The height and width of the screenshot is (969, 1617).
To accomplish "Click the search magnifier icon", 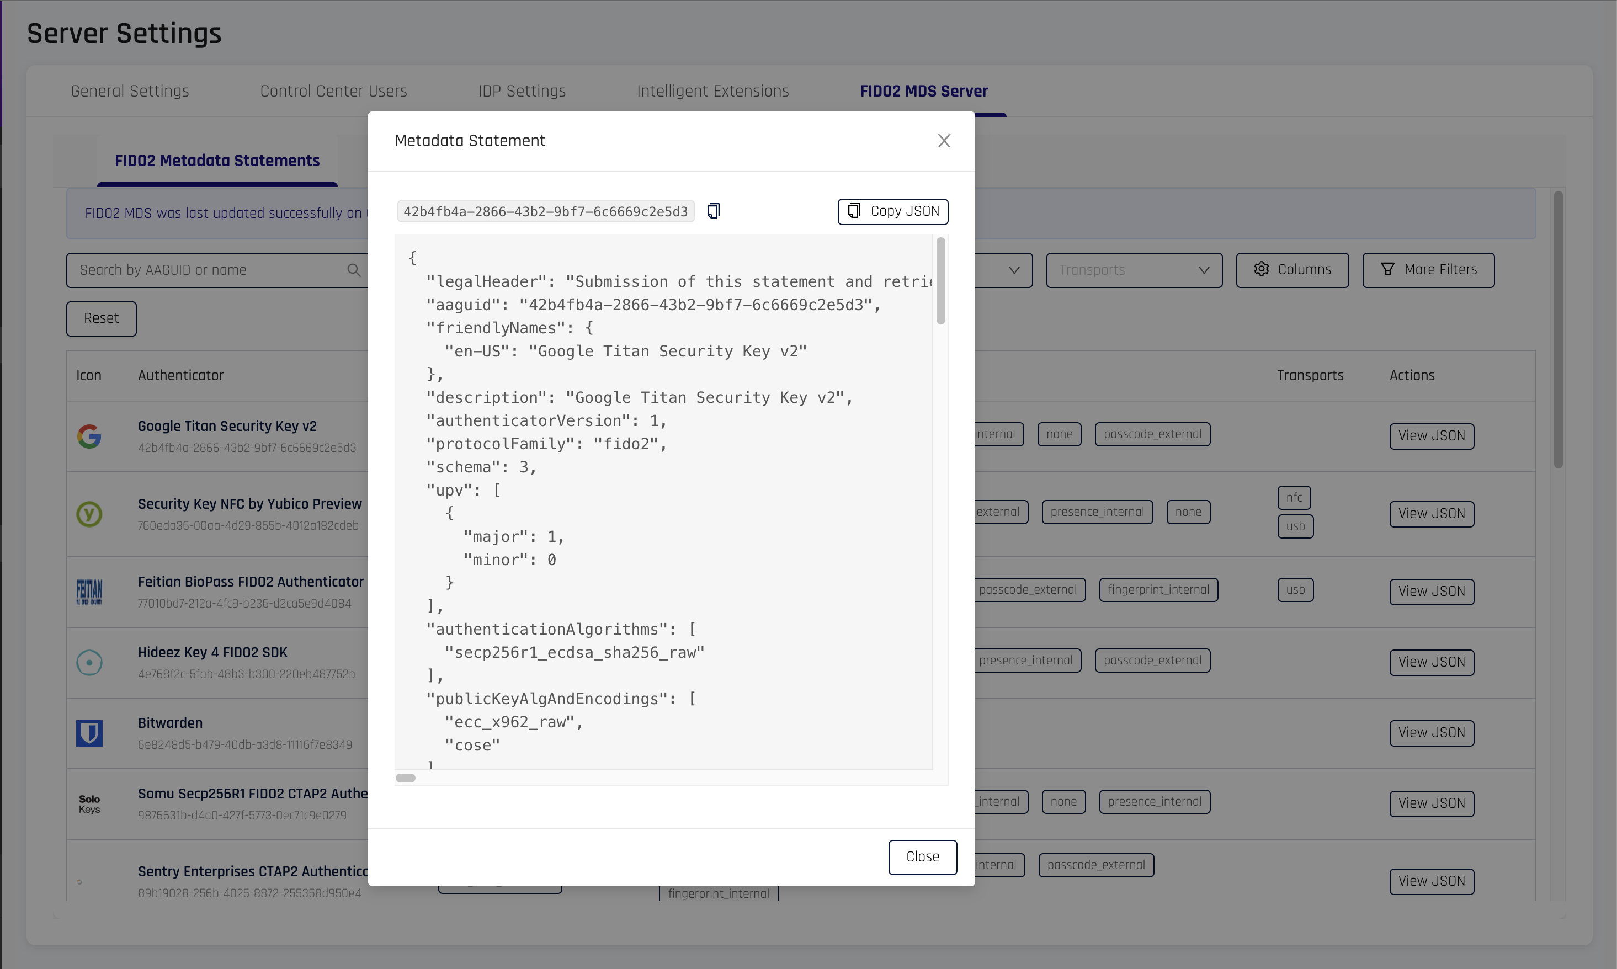I will (x=353, y=270).
